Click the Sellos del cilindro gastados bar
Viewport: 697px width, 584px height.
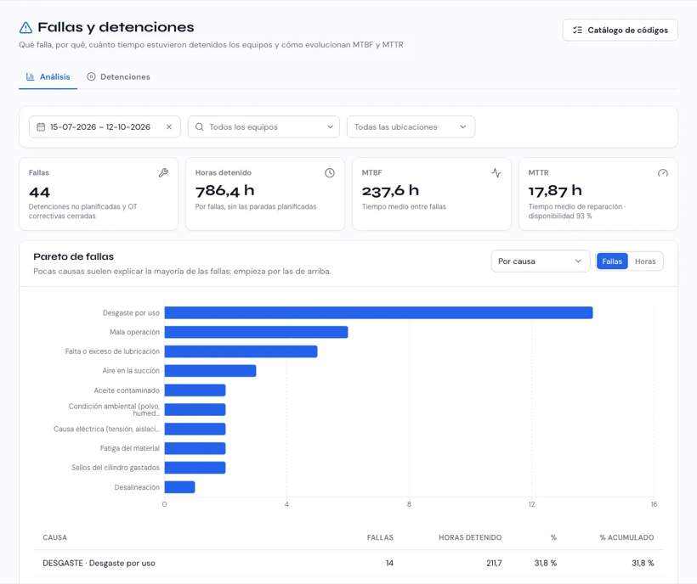tap(195, 468)
